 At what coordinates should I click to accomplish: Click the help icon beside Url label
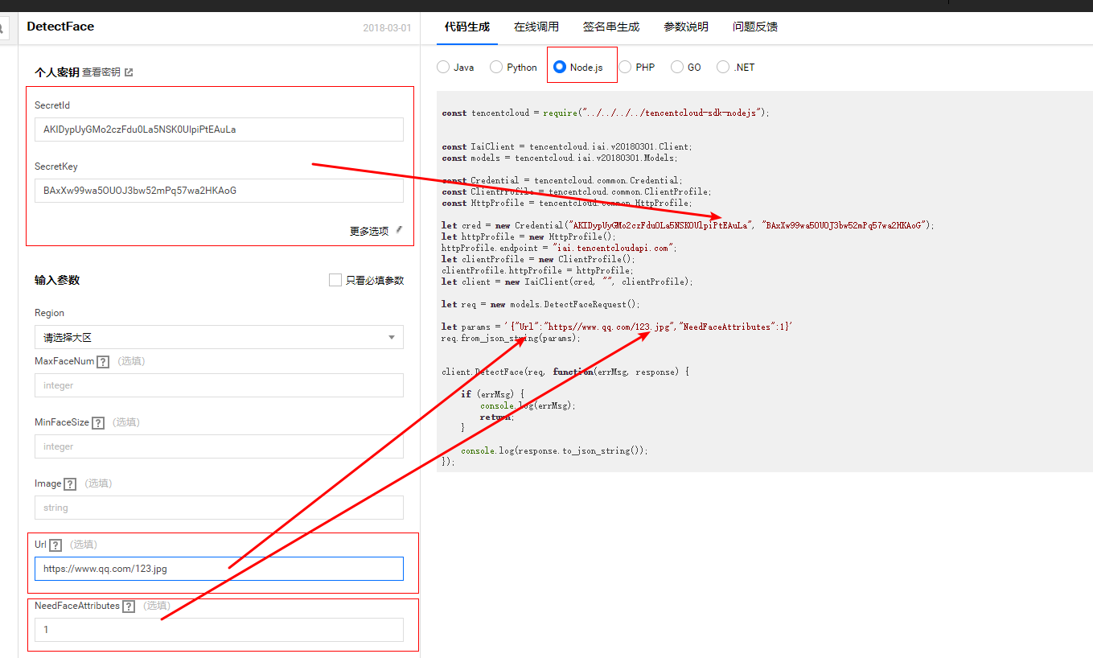(55, 545)
